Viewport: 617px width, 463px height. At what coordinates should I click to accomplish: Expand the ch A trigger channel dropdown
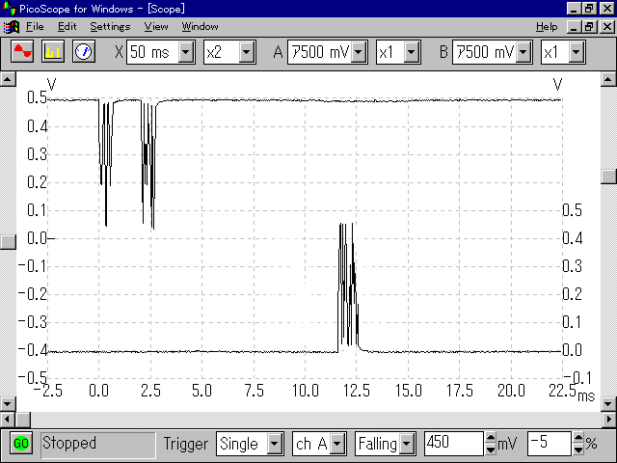[337, 444]
